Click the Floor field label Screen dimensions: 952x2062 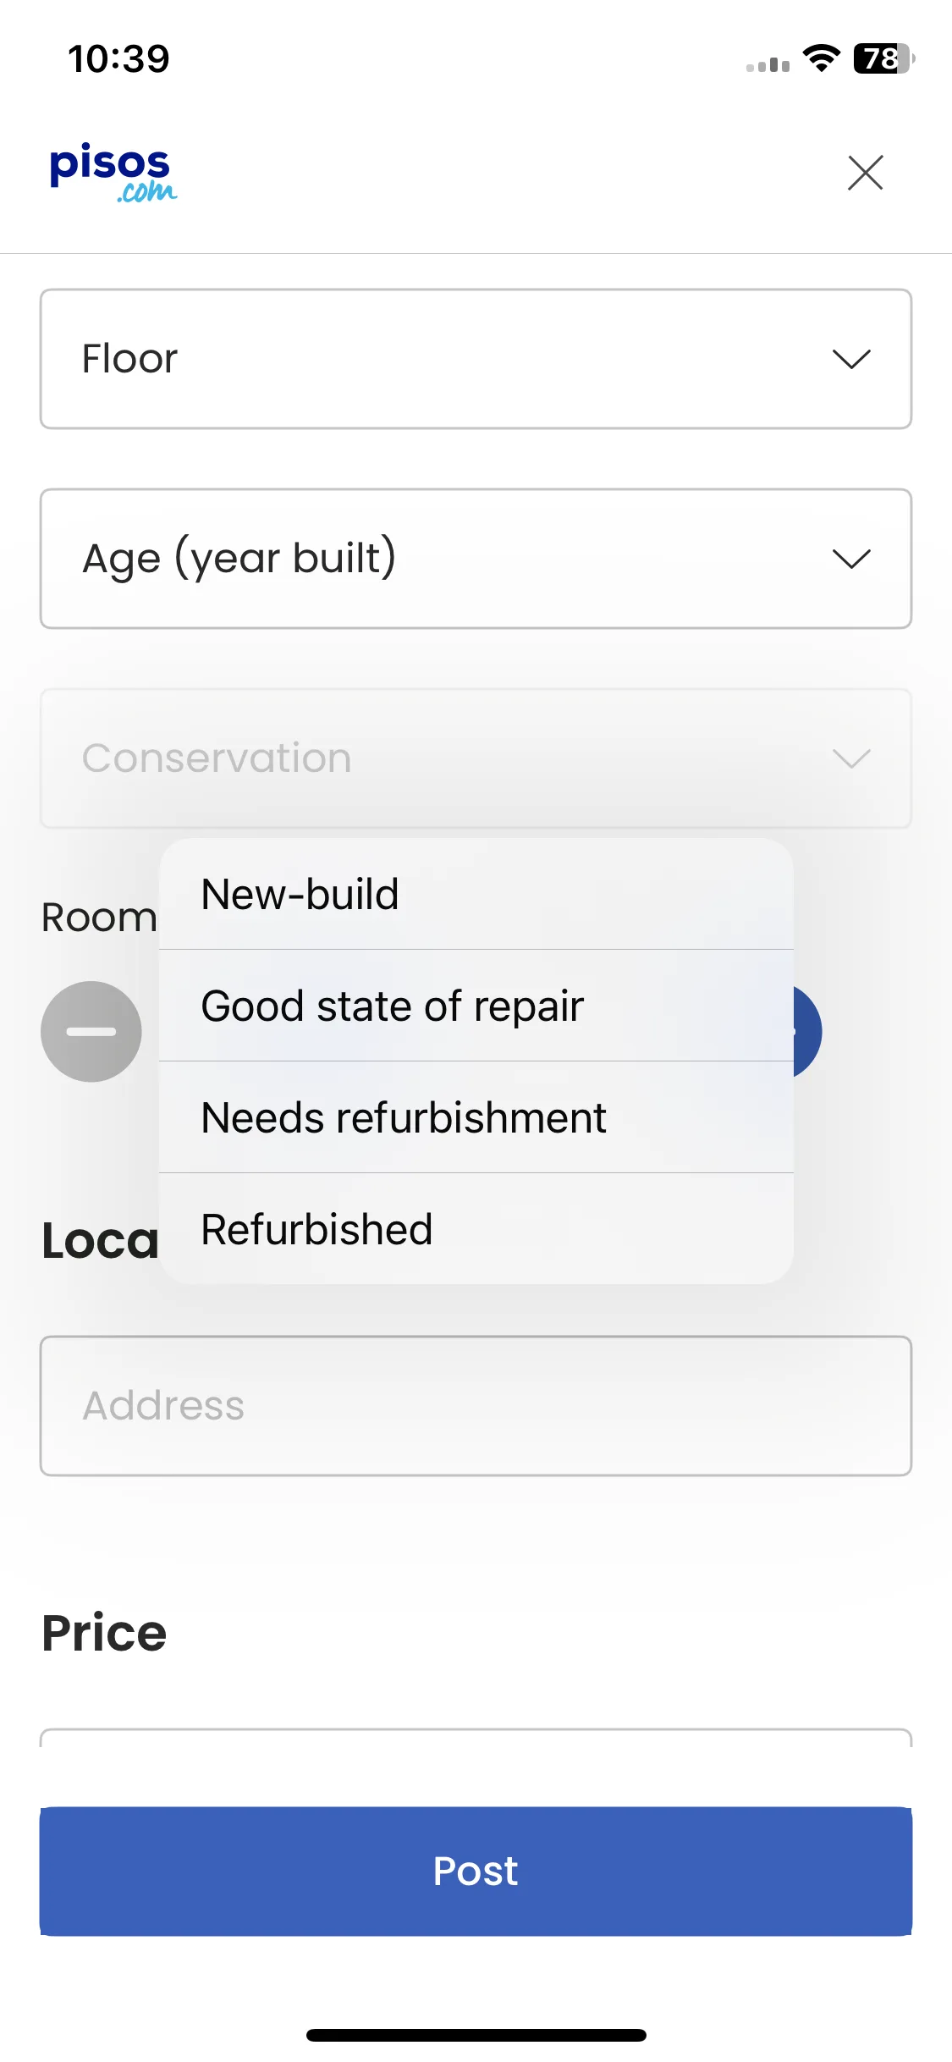(x=129, y=359)
